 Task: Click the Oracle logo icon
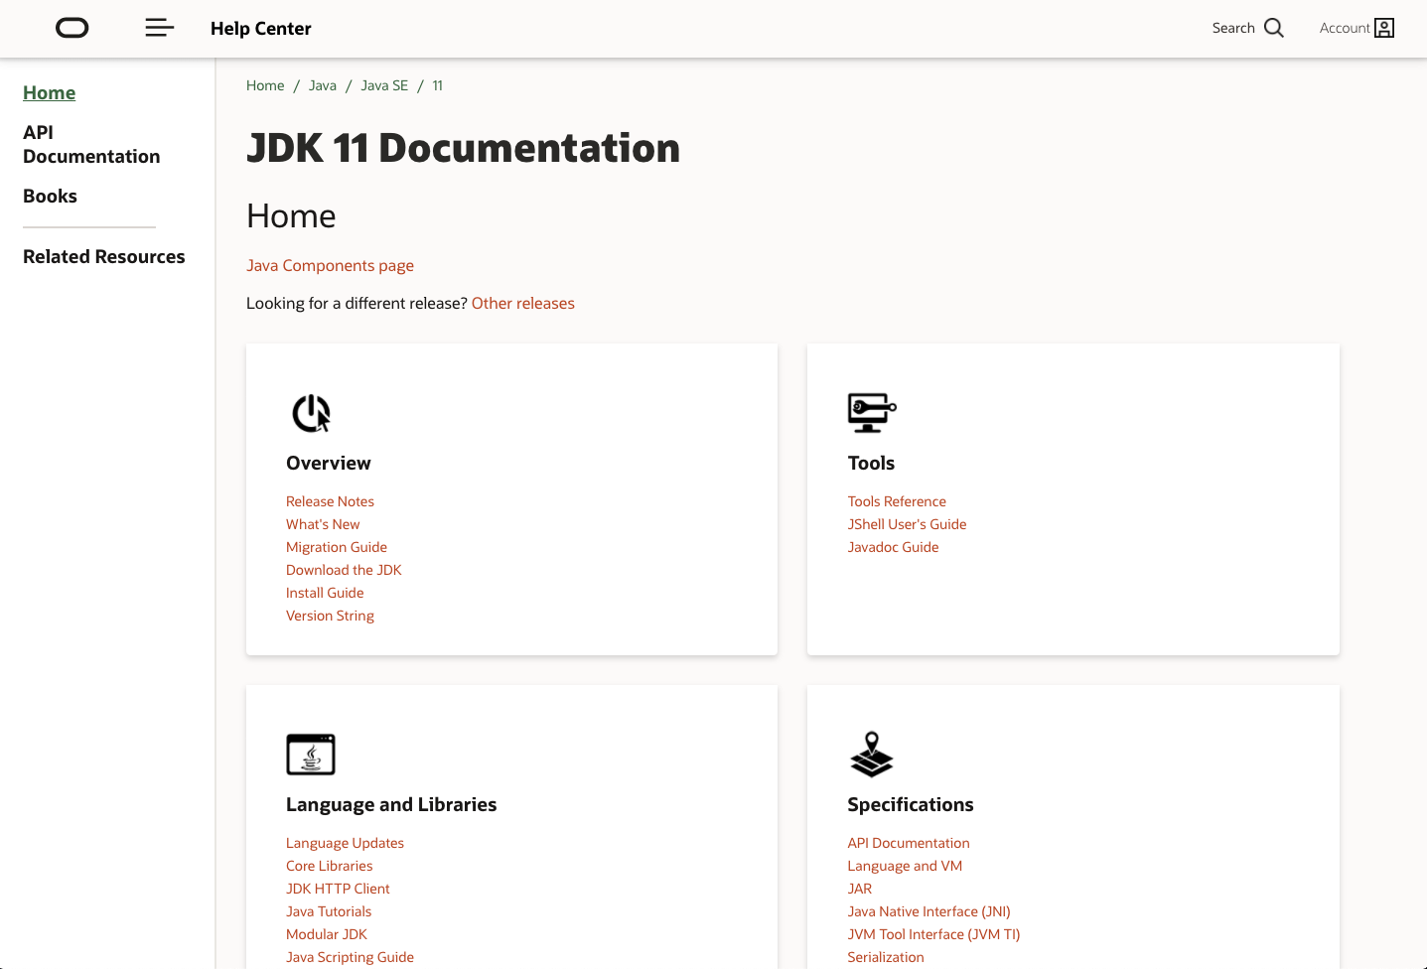coord(71,28)
